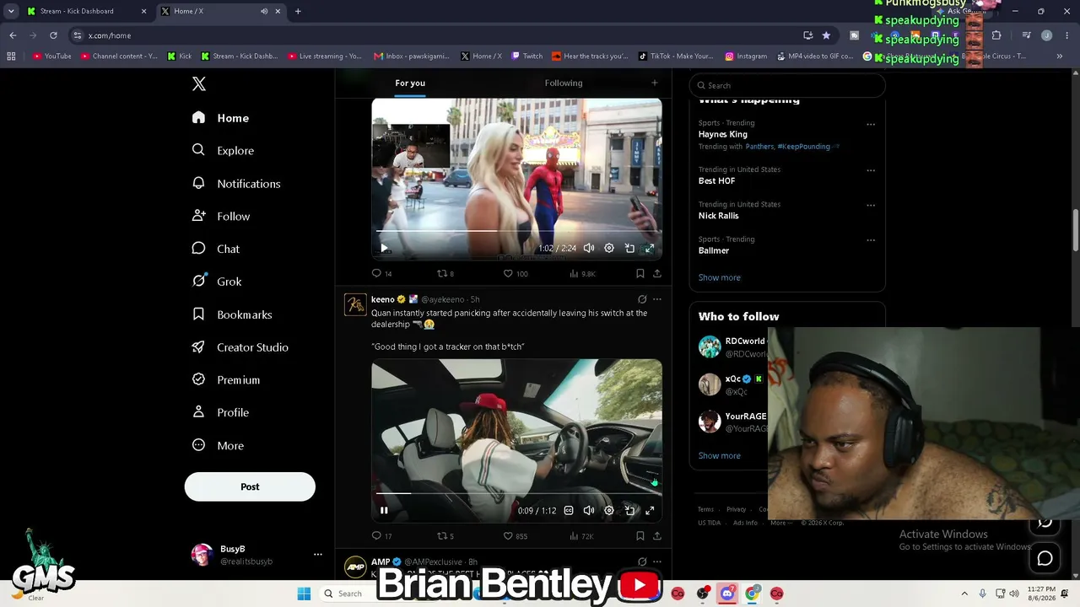Viewport: 1080px width, 607px height.
Task: Open Grok actions on keeno's post
Action: point(642,299)
